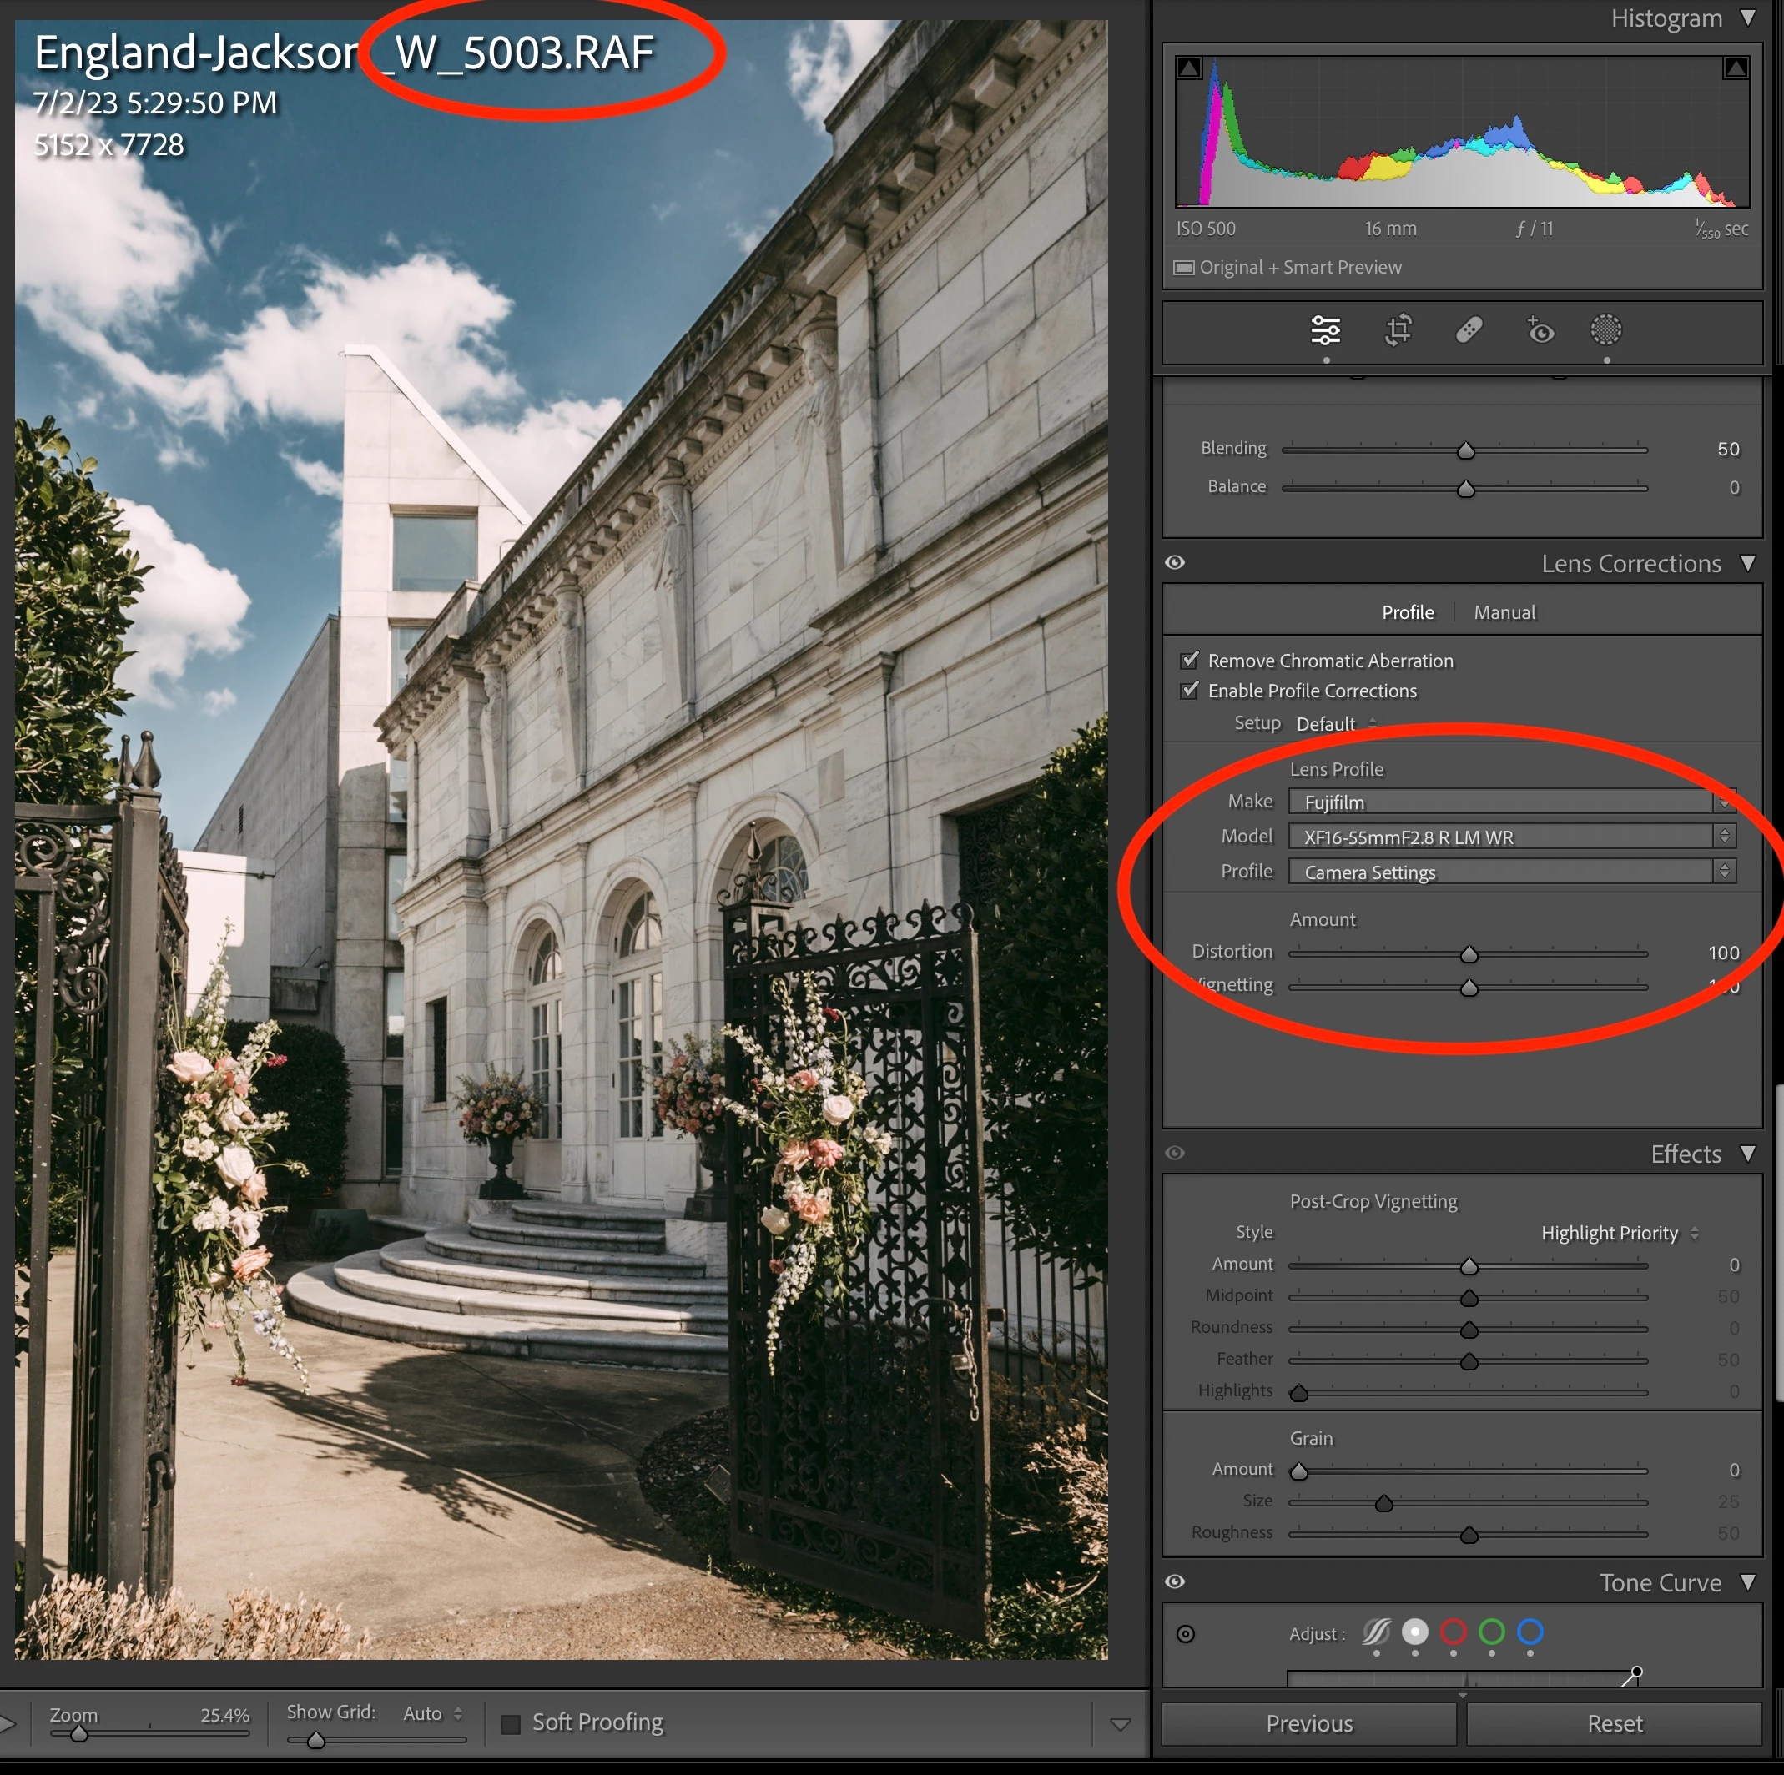Image resolution: width=1784 pixels, height=1775 pixels.
Task: Click the Distortion amount slider handle
Action: pos(1469,953)
